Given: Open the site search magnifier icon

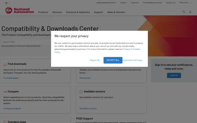Looking at the screenshot, I should pos(184,12).
